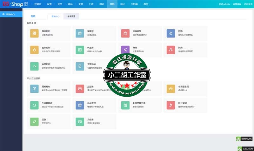This screenshot has width=254, height=151.
Task: Open the 积分奖励 points reward icon
Action: [171, 105]
